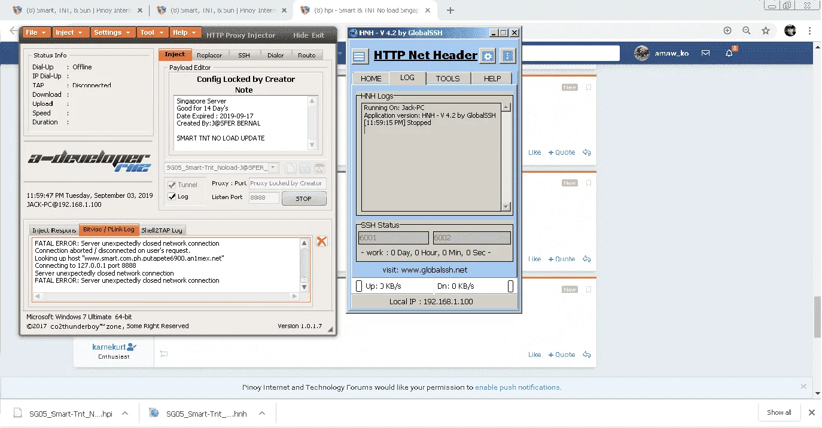Expand the SG05_Smart-Tnt_Noload config dropdown
Viewport: 822px width, 428px height.
click(x=273, y=169)
